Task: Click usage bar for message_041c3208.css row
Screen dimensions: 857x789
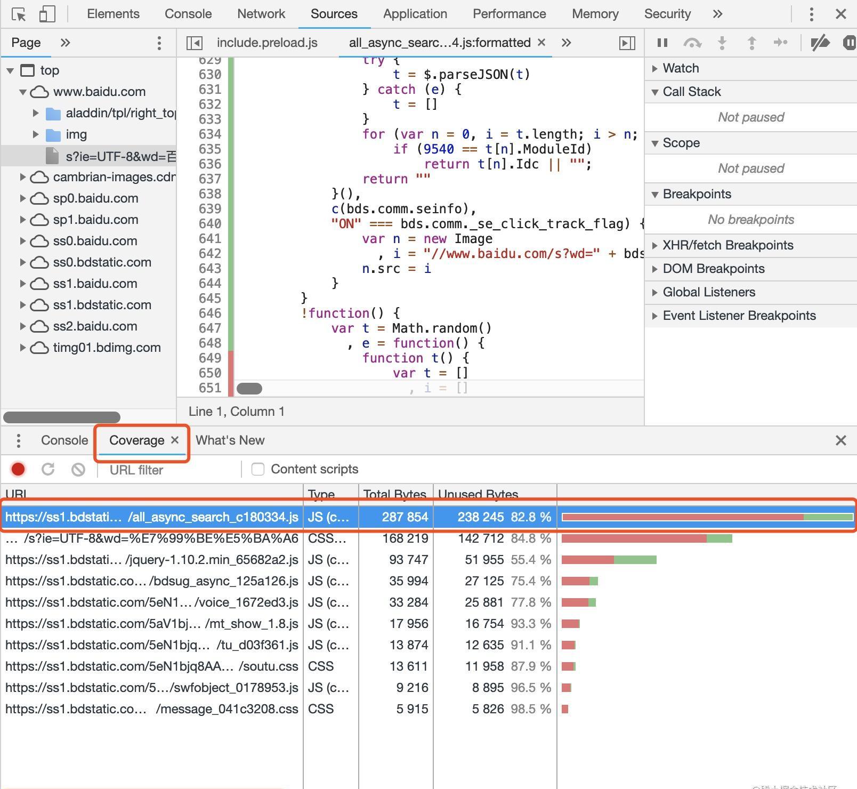Action: tap(565, 709)
